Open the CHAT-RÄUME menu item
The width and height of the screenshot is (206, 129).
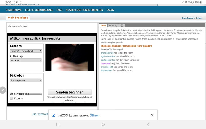pyautogui.click(x=14, y=10)
